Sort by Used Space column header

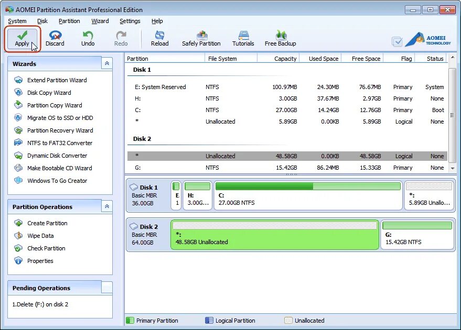click(320, 59)
